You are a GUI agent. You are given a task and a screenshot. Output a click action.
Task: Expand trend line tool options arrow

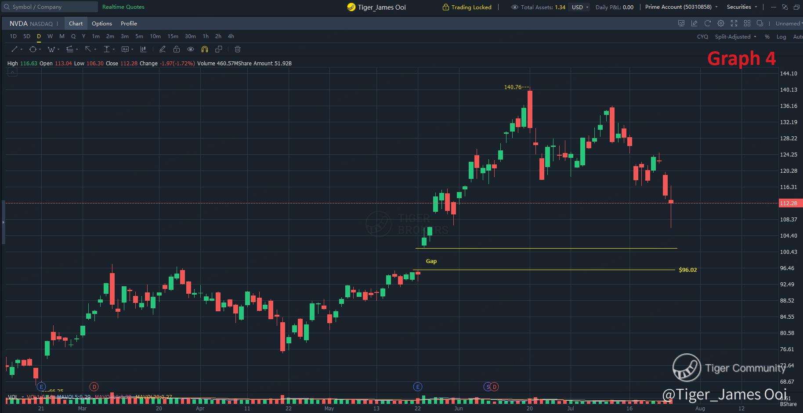pyautogui.click(x=22, y=50)
